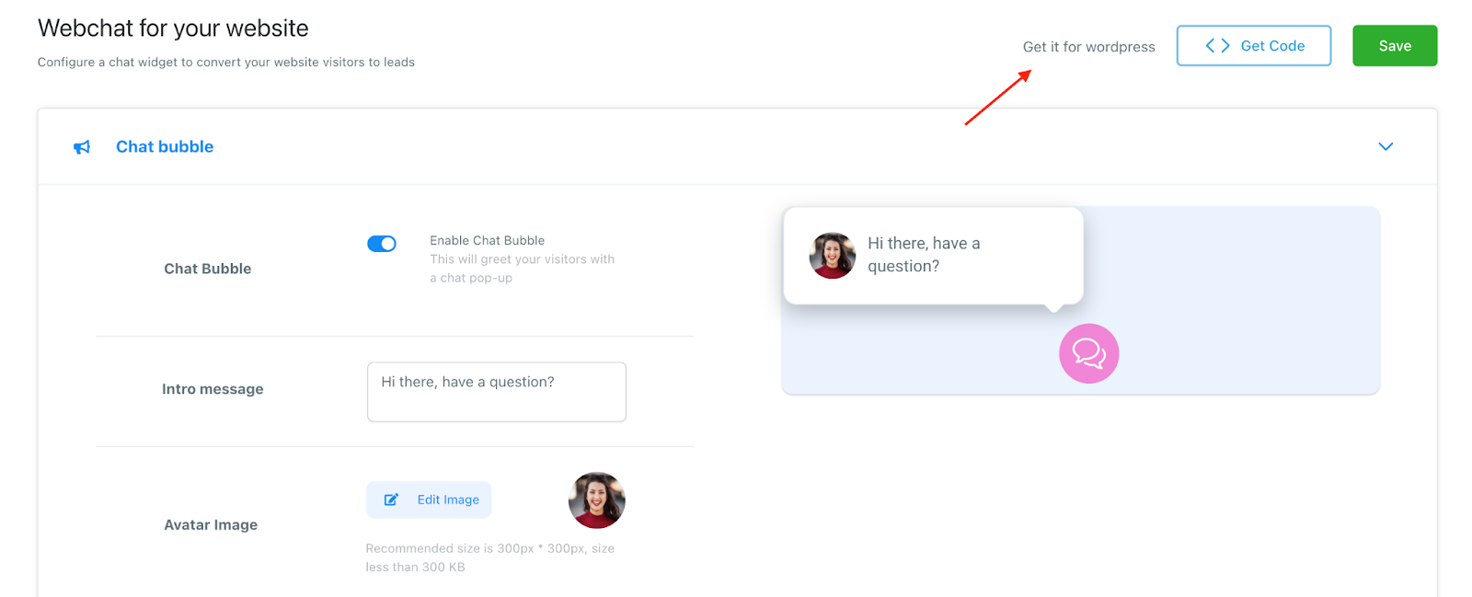Collapse the Chat bubble section with the chevron
This screenshot has height=597, width=1472.
1386,147
